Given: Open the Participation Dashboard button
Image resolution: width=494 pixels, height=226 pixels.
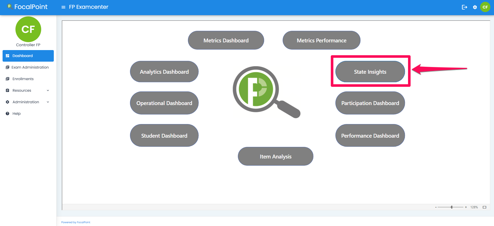Looking at the screenshot, I should 370,103.
